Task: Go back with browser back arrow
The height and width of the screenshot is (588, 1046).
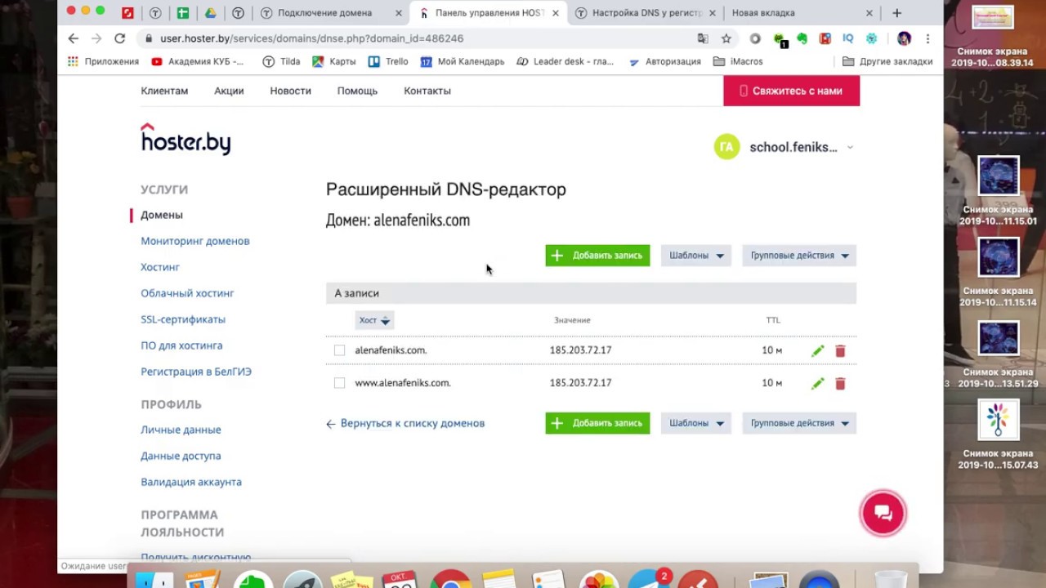Action: pos(74,38)
